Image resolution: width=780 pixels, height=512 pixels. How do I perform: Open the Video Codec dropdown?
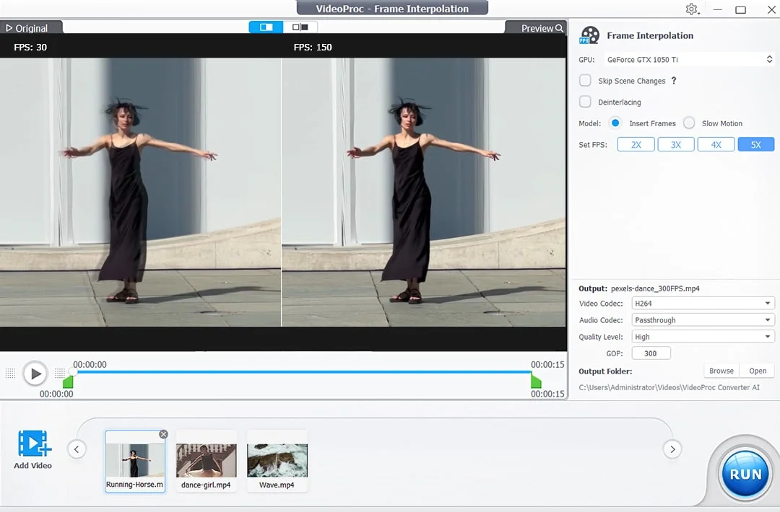(768, 303)
